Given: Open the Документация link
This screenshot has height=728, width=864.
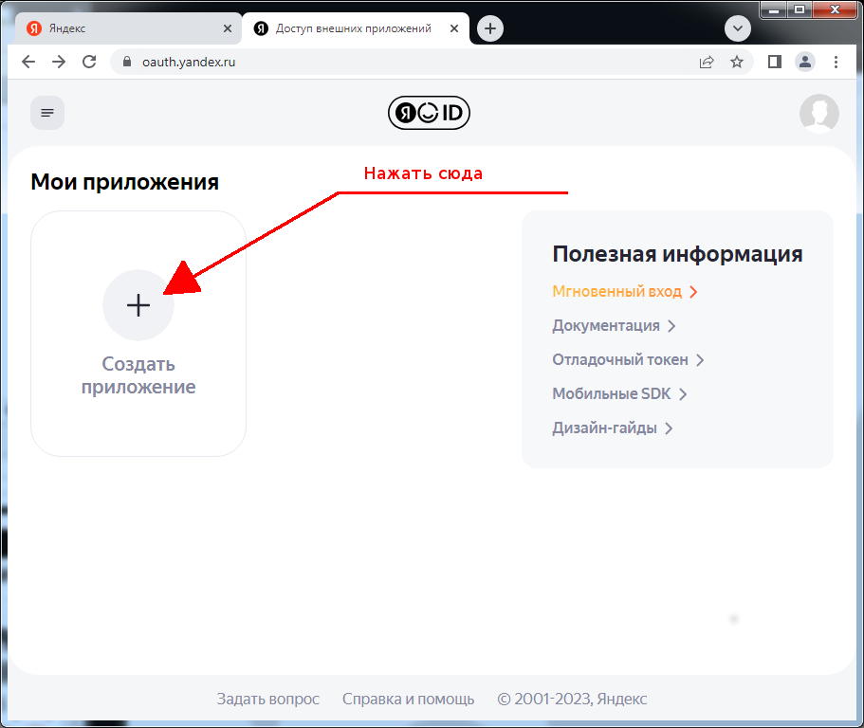Looking at the screenshot, I should click(x=614, y=325).
